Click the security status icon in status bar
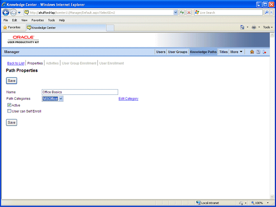Image resolution: width=276 pixels, height=207 pixels. [241, 203]
